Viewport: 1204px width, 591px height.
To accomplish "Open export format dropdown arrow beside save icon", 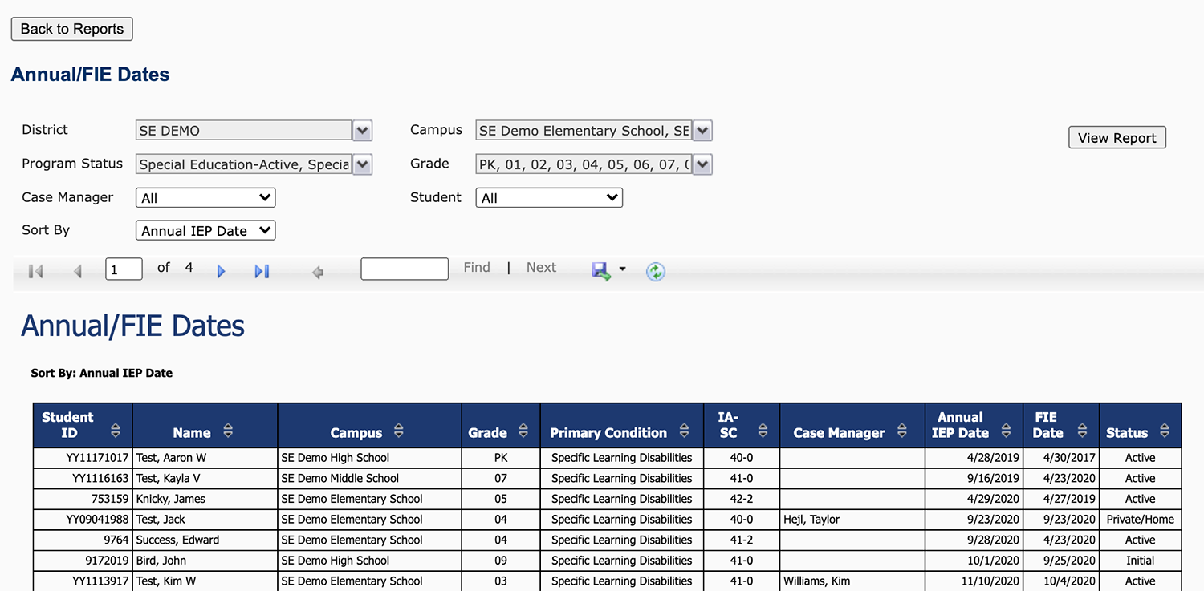I will [622, 270].
